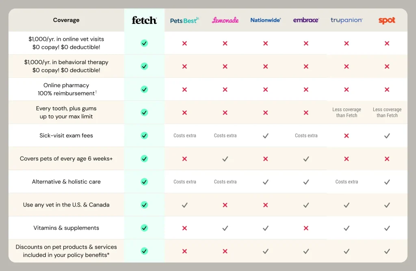
Task: Click Pets Best's "Costs extra" for sick-visit fees
Action: point(185,135)
